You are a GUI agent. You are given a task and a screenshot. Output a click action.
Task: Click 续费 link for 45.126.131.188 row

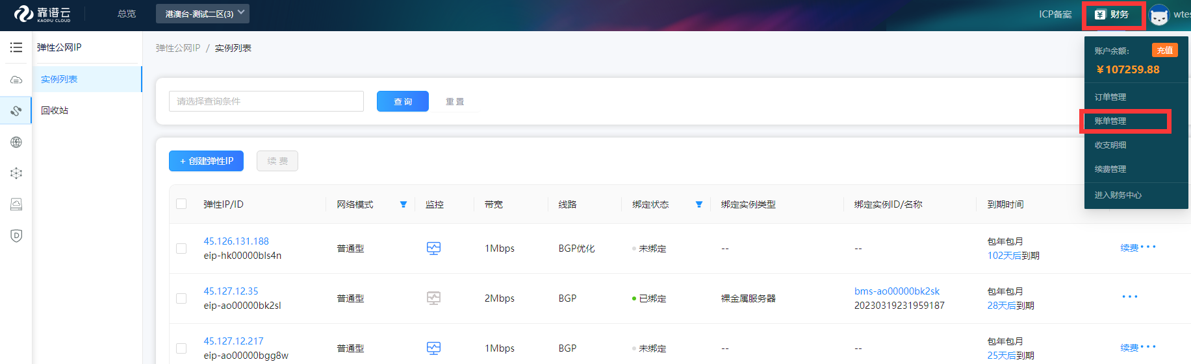(x=1129, y=248)
